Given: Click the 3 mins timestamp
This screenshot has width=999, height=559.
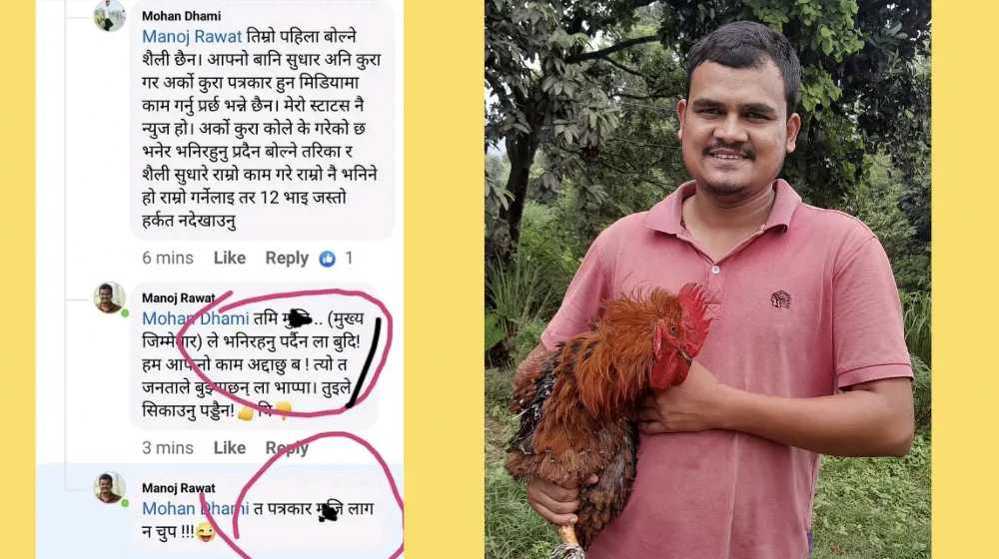Looking at the screenshot, I should pyautogui.click(x=168, y=447).
